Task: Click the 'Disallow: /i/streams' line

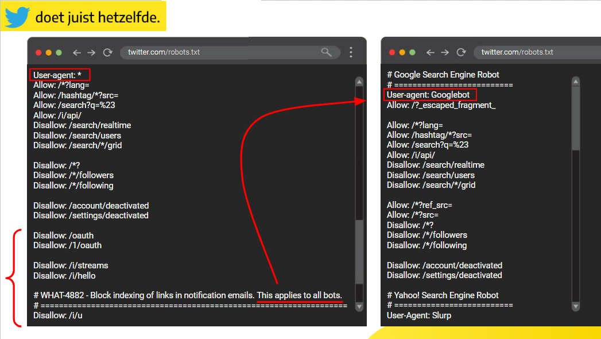Action: tap(71, 265)
